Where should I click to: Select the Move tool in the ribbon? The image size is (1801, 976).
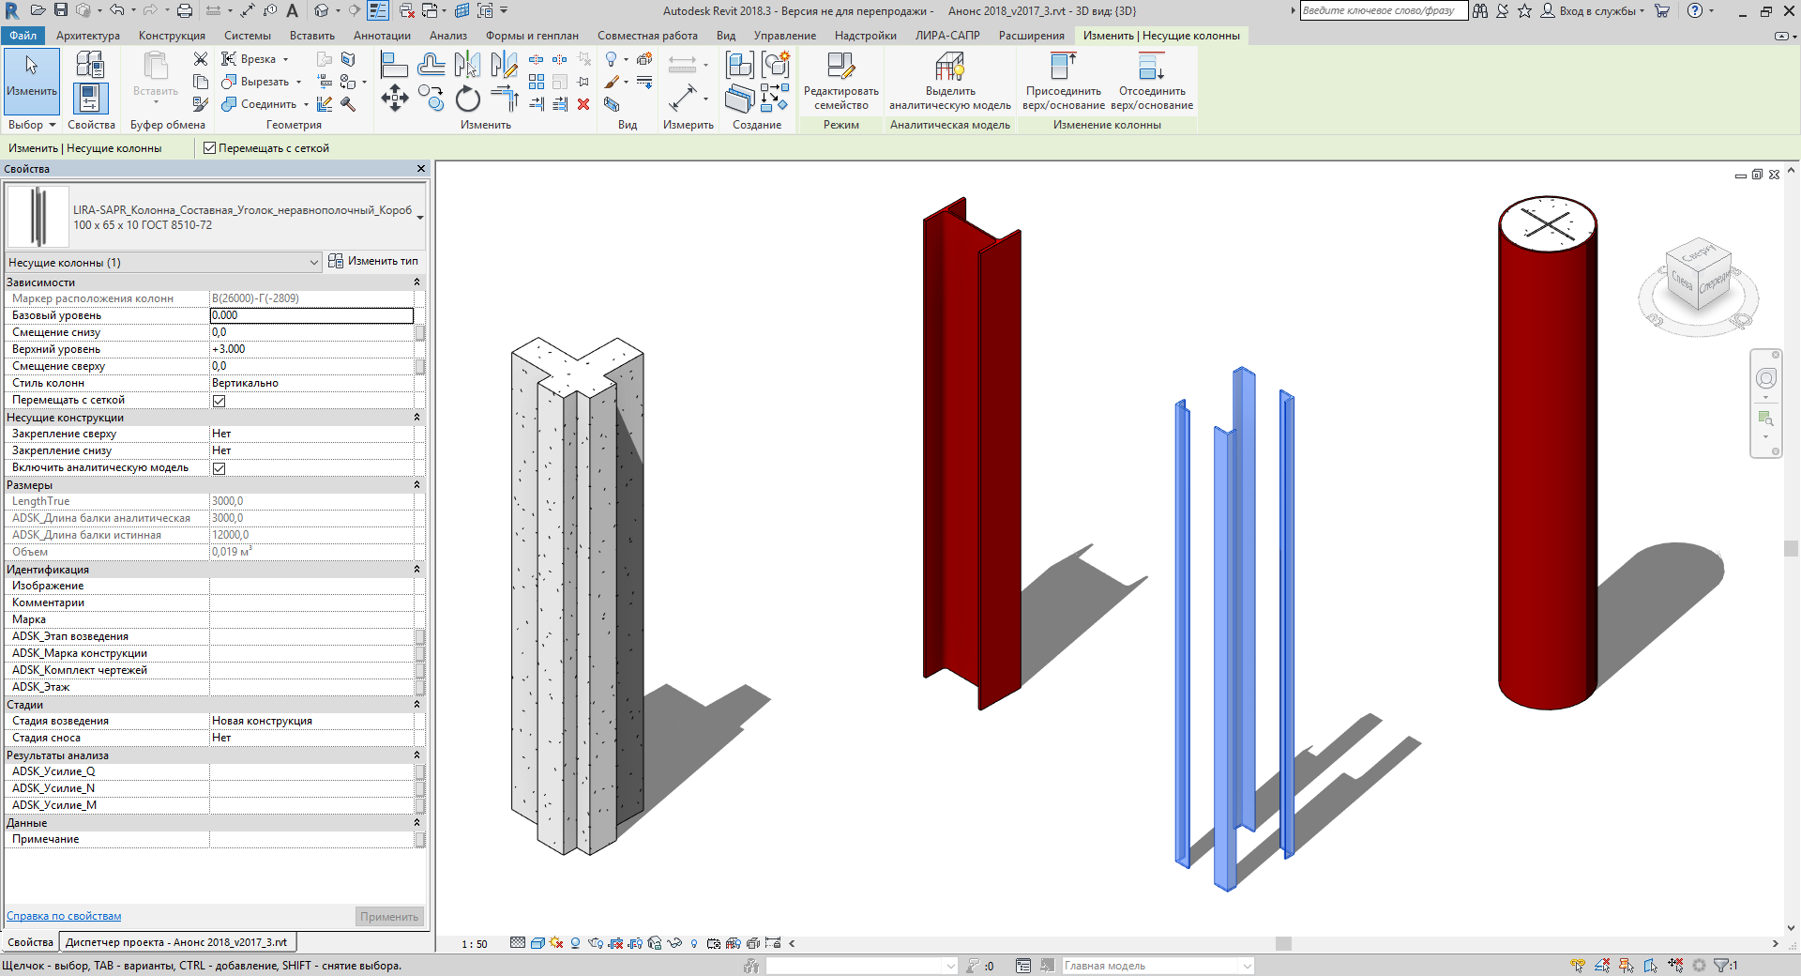394,99
